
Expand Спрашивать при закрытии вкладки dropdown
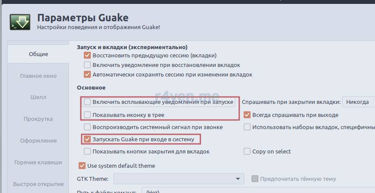pos(358,102)
